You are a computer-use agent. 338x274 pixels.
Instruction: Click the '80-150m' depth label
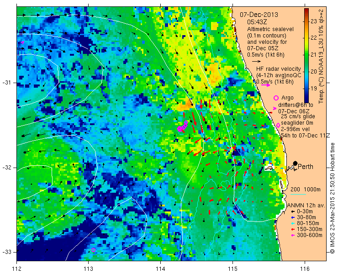(x=308, y=224)
